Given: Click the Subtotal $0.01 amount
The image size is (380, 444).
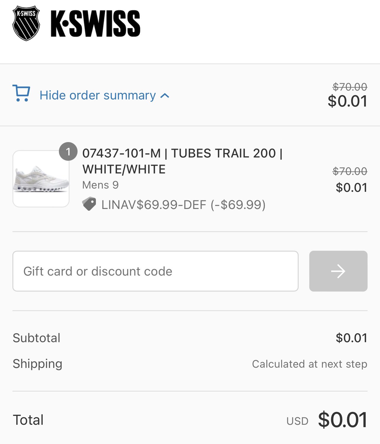Looking at the screenshot, I should [352, 338].
